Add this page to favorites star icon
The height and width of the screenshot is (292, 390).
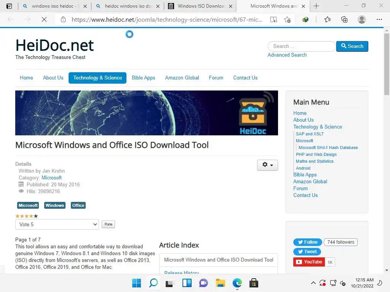click(x=287, y=19)
